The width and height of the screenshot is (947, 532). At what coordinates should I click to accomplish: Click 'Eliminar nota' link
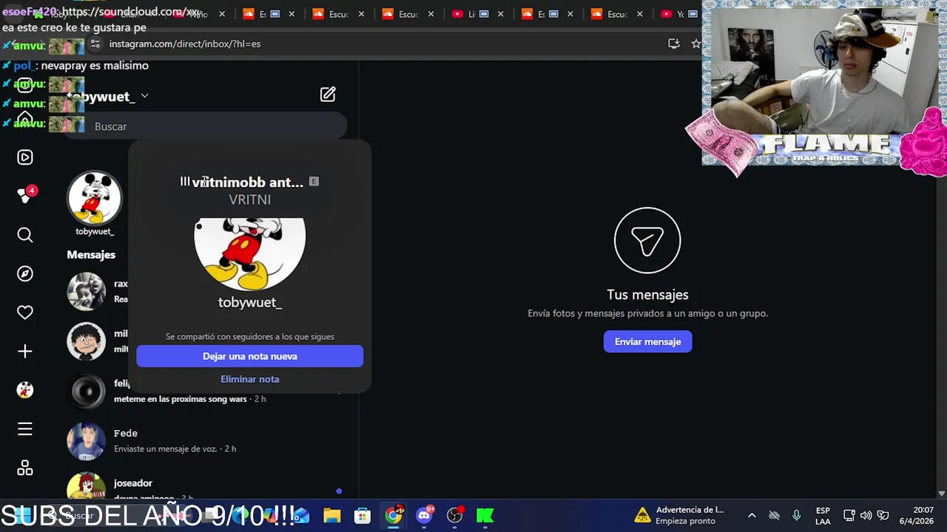coord(250,379)
